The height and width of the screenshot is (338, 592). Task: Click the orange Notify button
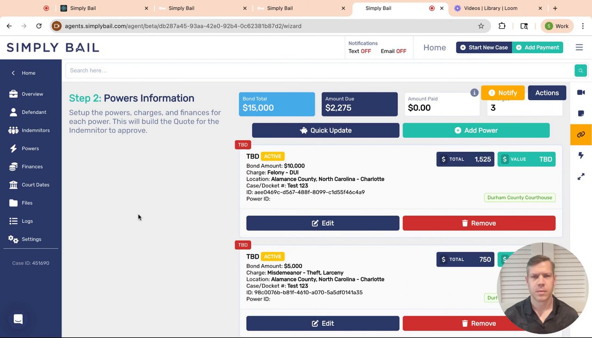coord(503,93)
